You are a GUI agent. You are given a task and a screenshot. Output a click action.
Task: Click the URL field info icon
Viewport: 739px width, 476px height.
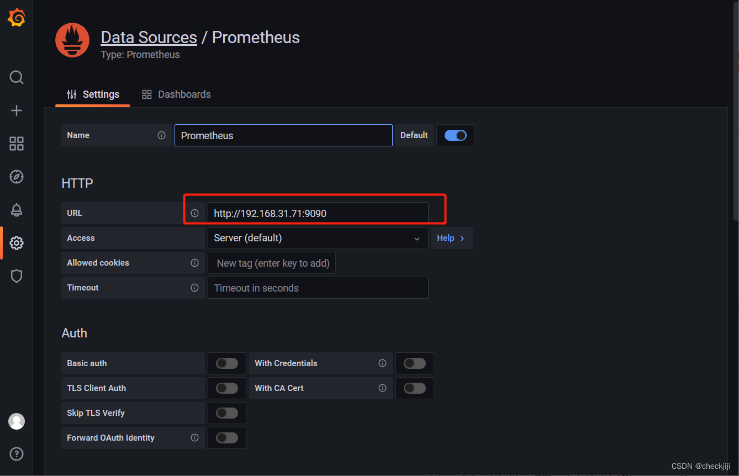coord(194,213)
